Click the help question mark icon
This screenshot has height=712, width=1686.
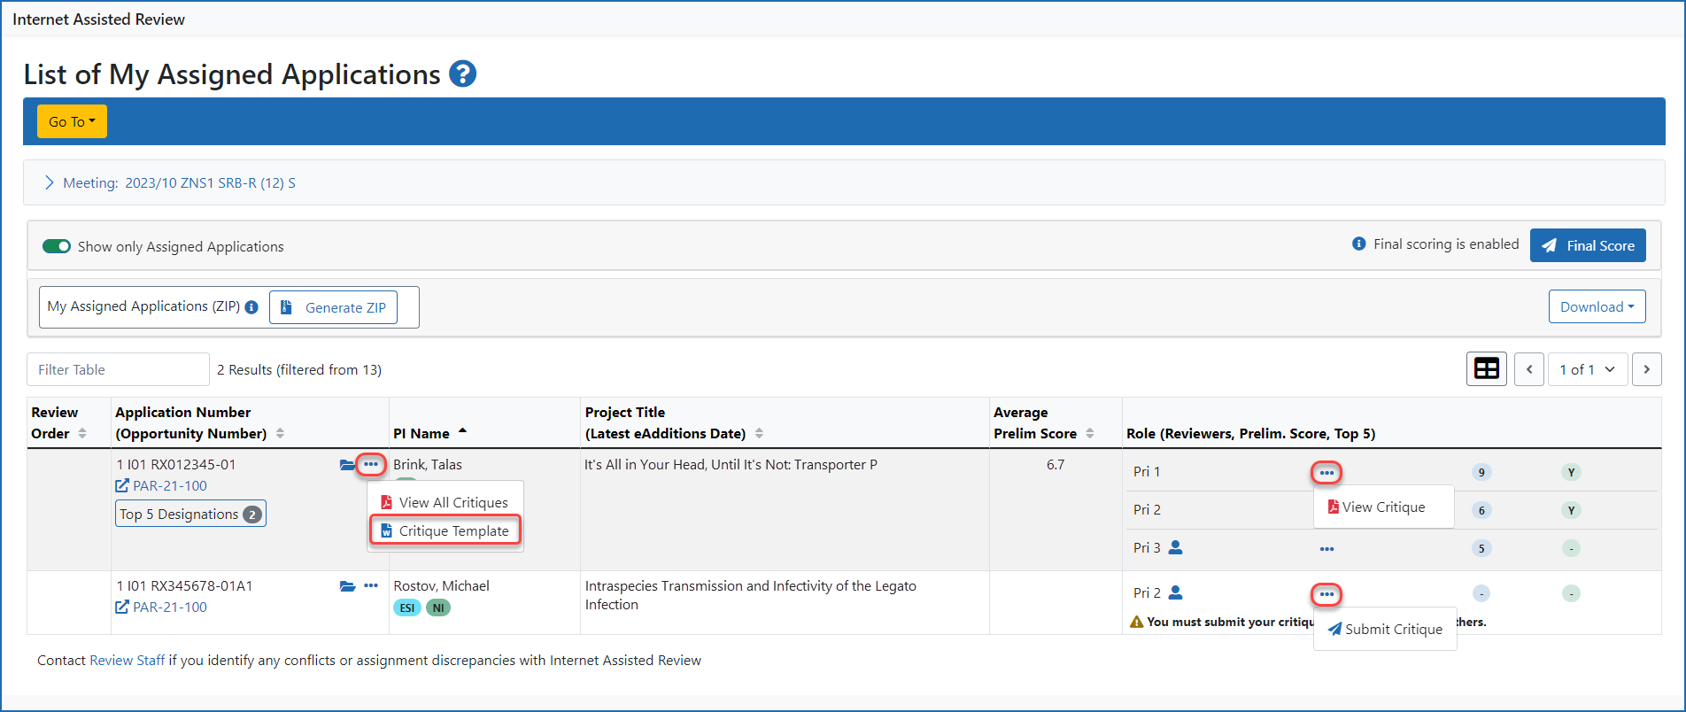(x=462, y=74)
